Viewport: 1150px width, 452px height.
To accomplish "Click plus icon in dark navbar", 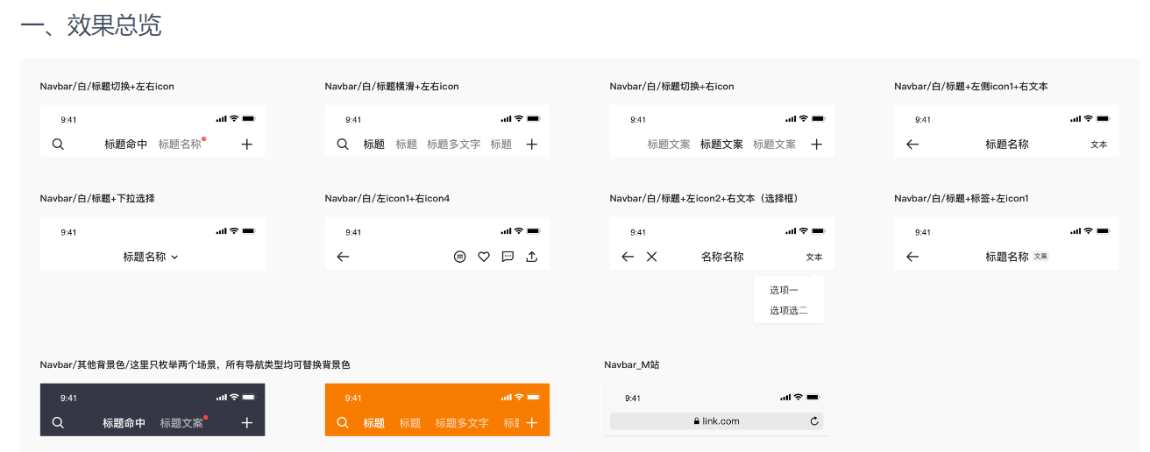I will [x=247, y=422].
